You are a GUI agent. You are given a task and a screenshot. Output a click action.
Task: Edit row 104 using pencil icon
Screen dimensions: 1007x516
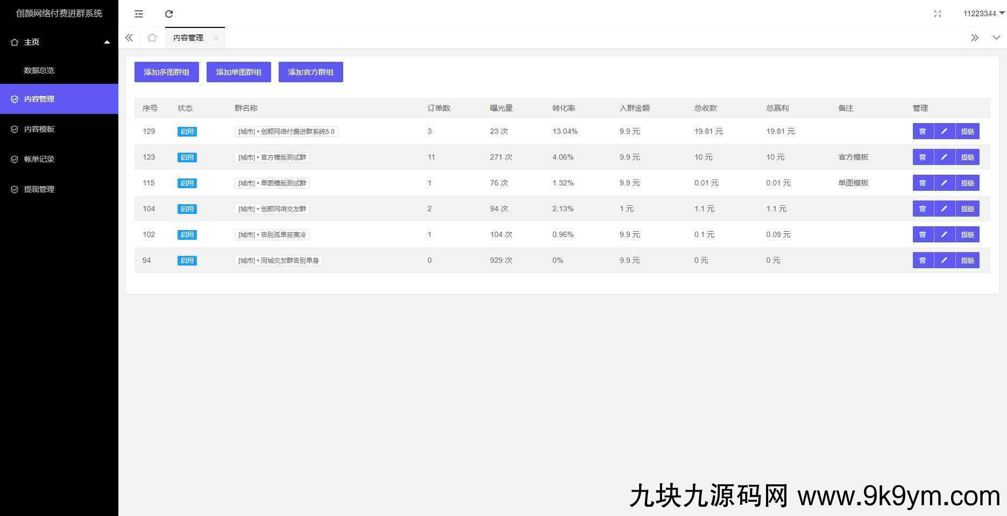(944, 209)
